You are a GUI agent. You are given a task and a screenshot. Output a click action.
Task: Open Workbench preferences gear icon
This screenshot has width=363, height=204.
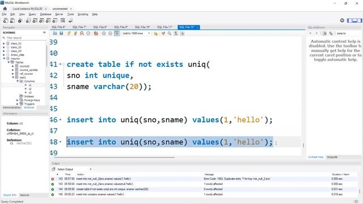[x=342, y=20]
